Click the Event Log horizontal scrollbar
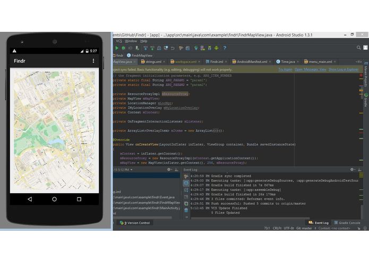 pyautogui.click(x=251, y=218)
